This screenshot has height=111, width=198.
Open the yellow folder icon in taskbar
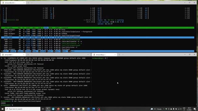coord(68,109)
